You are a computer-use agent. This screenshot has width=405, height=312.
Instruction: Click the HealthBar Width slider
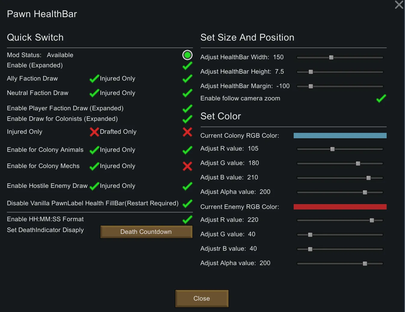(x=340, y=57)
